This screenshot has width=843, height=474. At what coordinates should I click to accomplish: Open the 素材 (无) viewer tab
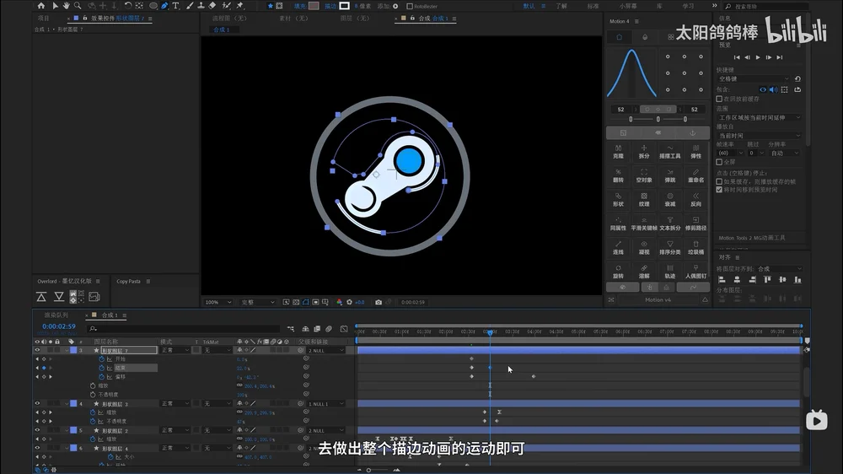pos(293,19)
